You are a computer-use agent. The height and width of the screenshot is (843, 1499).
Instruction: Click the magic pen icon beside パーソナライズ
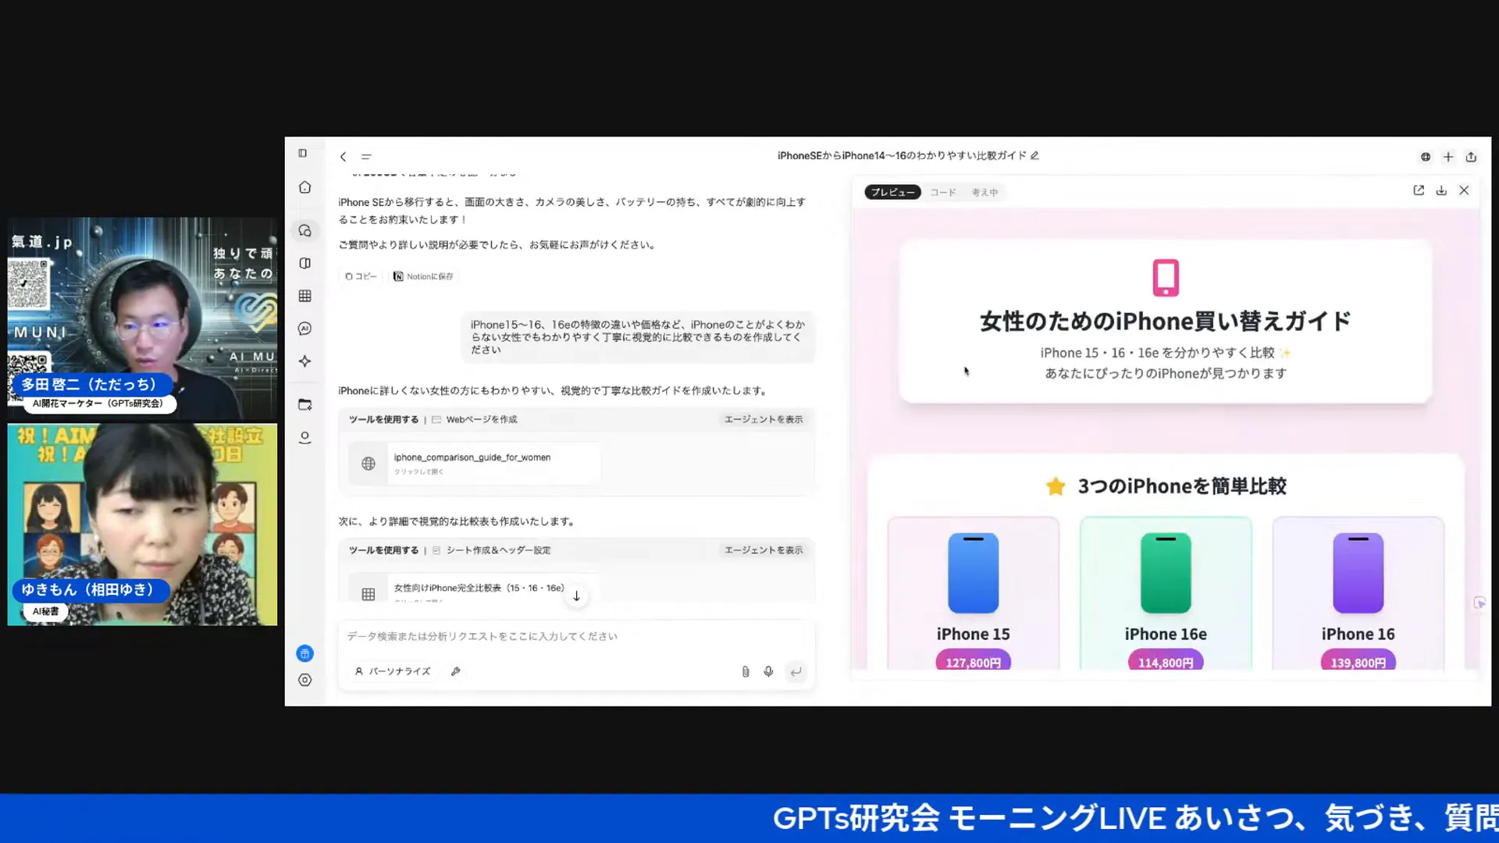[x=456, y=671]
